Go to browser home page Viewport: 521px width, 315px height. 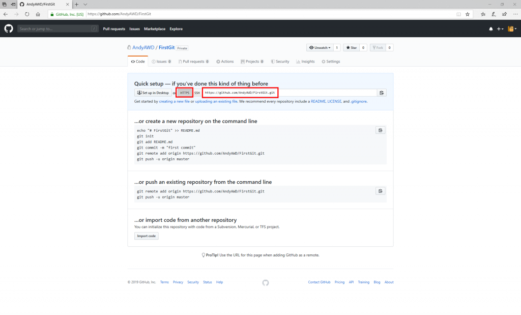[x=38, y=14]
